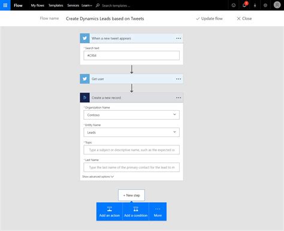Image resolution: width=284 pixels, height=231 pixels.
Task: Click Update flow button
Action: coord(209,19)
